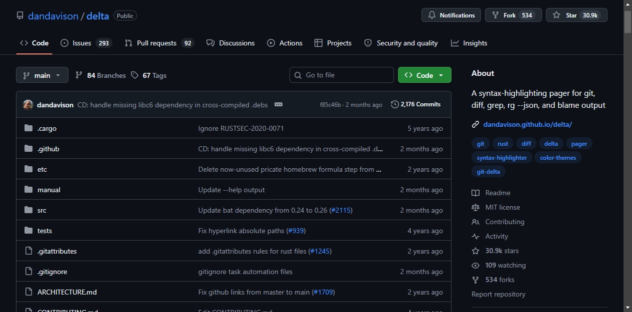Click the link icon beside dandavison.github.io/delta/
Screen dimensions: 632x312
(x=475, y=124)
